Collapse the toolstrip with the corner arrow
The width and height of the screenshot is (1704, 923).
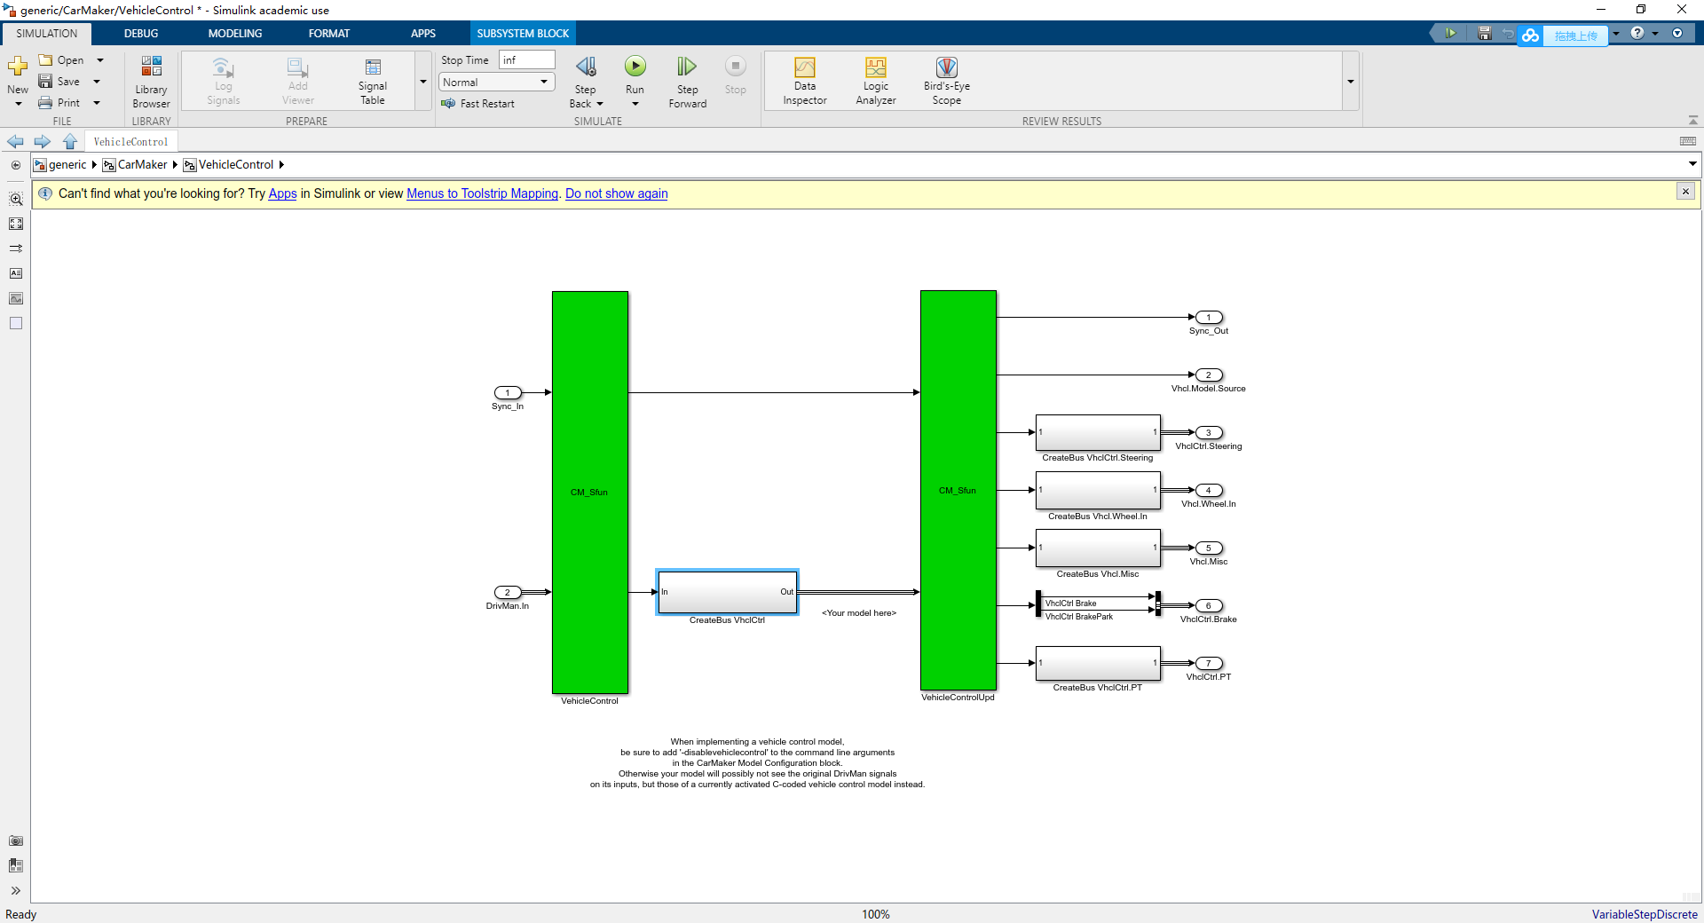tap(1693, 120)
